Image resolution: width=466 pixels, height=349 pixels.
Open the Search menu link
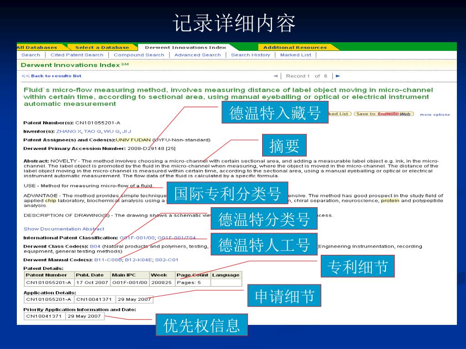click(x=30, y=55)
